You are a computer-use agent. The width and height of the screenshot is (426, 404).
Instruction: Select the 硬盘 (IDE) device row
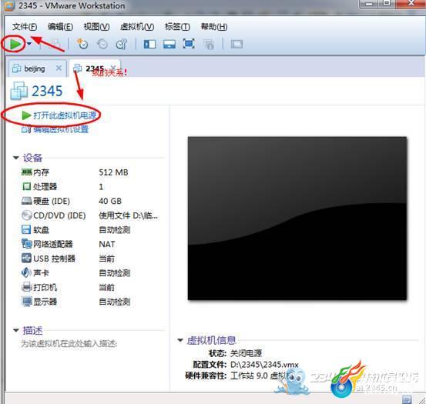89,201
